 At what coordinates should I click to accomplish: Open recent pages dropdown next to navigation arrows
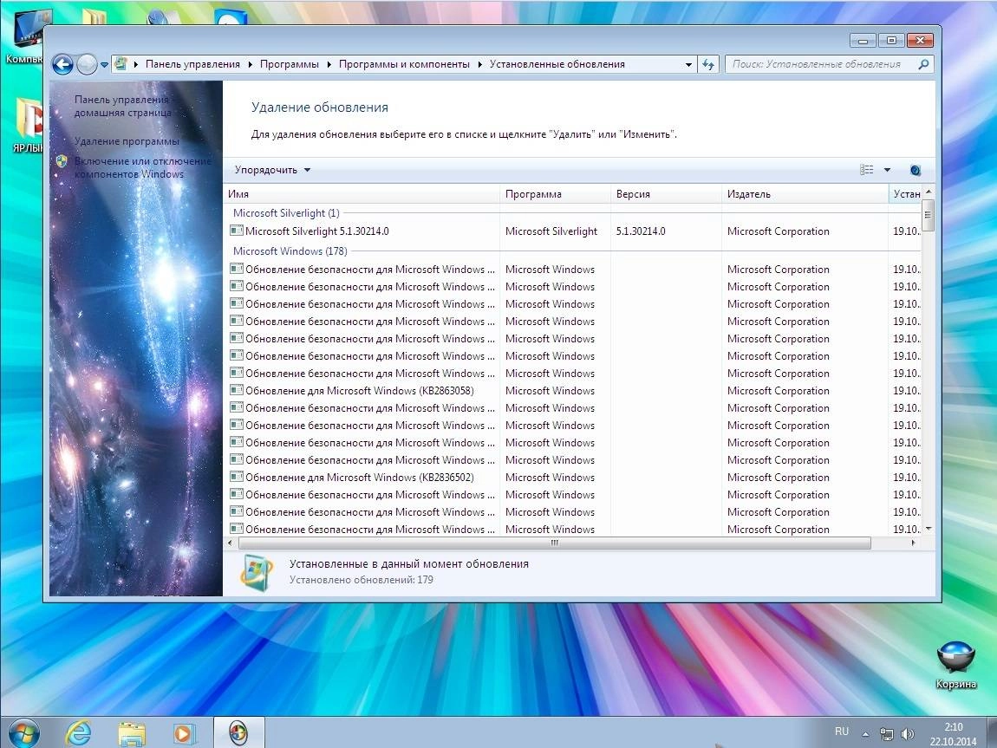pos(104,65)
